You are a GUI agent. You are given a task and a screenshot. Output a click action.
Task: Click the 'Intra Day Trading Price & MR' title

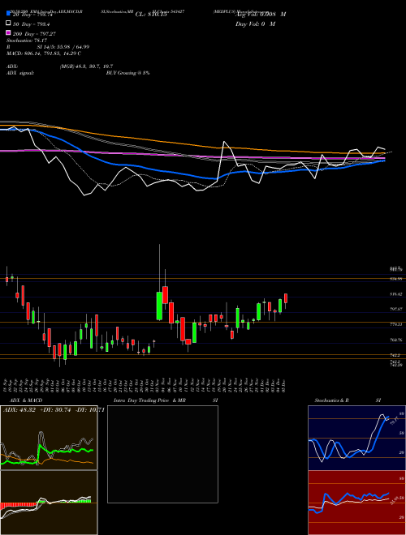(149, 400)
